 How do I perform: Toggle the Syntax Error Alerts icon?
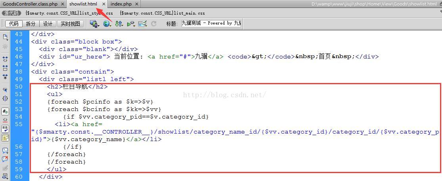[x=5, y=138]
